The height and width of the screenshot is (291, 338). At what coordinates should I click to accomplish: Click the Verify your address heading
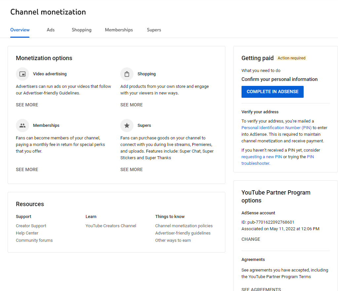click(260, 112)
